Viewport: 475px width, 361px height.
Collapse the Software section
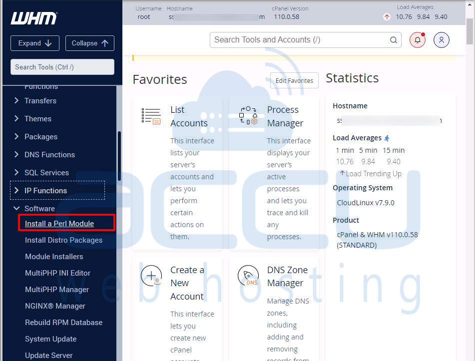34,208
